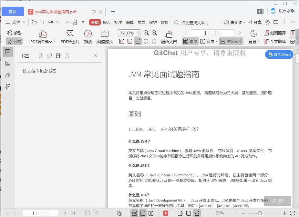Image resolution: width=299 pixels, height=217 pixels.
Task: Click the find text search box
Action: pos(189,23)
